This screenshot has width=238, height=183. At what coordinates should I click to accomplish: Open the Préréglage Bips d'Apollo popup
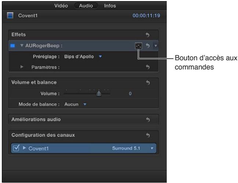pos(83,57)
